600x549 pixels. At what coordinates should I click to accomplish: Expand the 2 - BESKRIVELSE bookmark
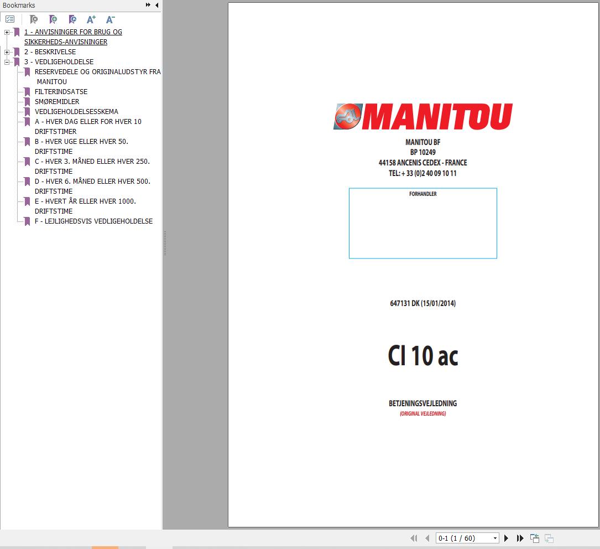click(x=7, y=52)
